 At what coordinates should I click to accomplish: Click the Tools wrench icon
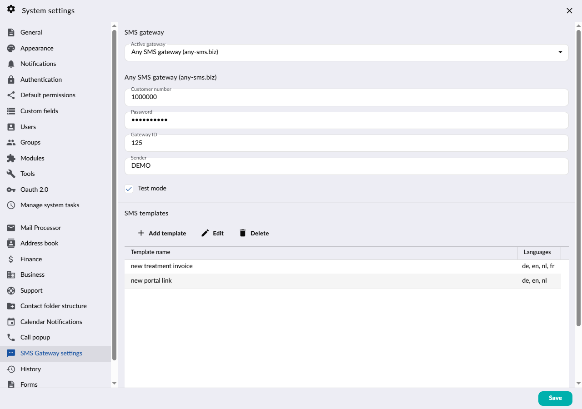pyautogui.click(x=11, y=174)
